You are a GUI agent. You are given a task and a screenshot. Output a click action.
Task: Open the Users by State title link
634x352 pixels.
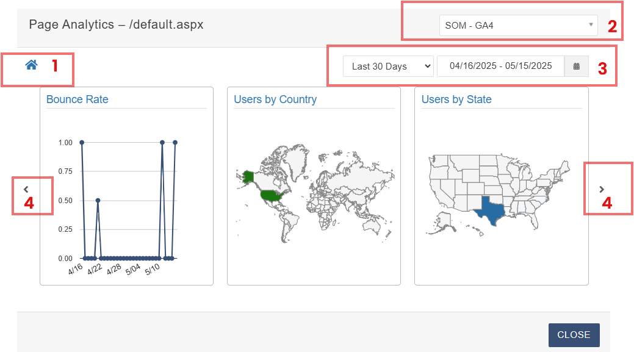(x=456, y=99)
